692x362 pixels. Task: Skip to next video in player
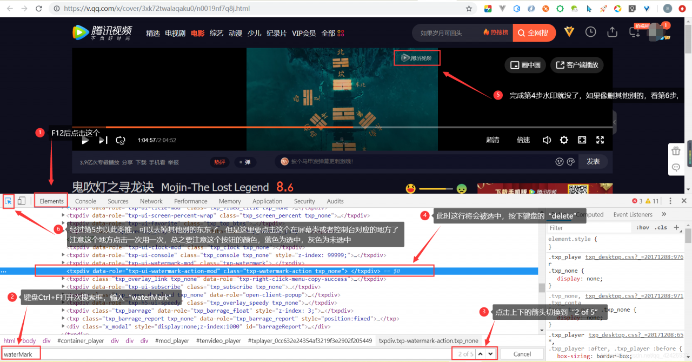tap(103, 140)
